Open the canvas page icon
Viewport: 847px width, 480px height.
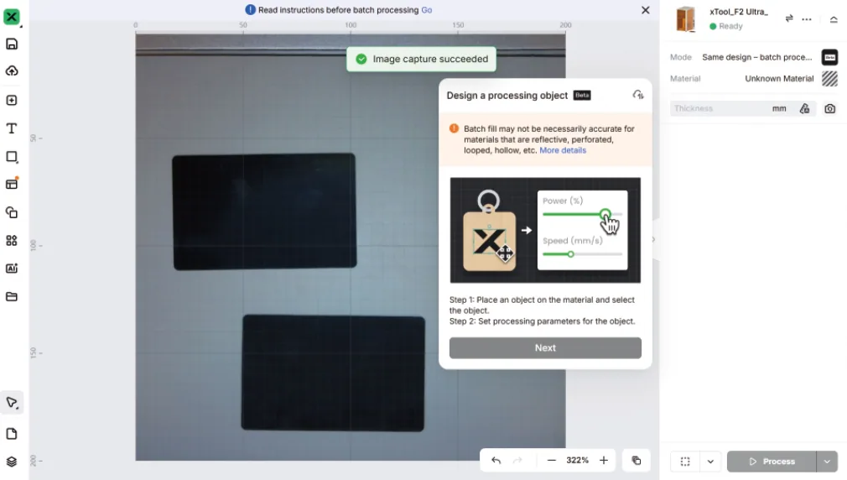[x=12, y=434]
